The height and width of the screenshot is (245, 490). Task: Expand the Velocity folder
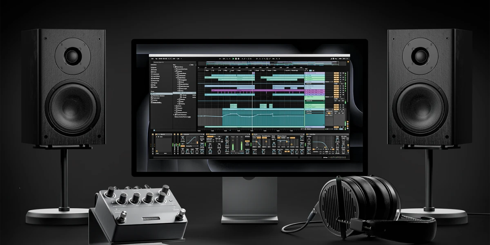[x=178, y=104]
